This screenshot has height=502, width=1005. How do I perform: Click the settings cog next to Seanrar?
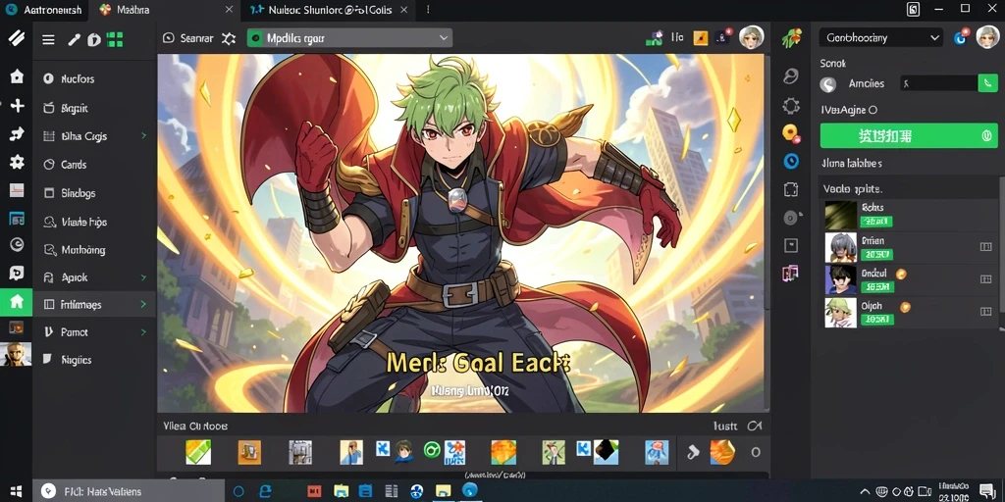(229, 38)
